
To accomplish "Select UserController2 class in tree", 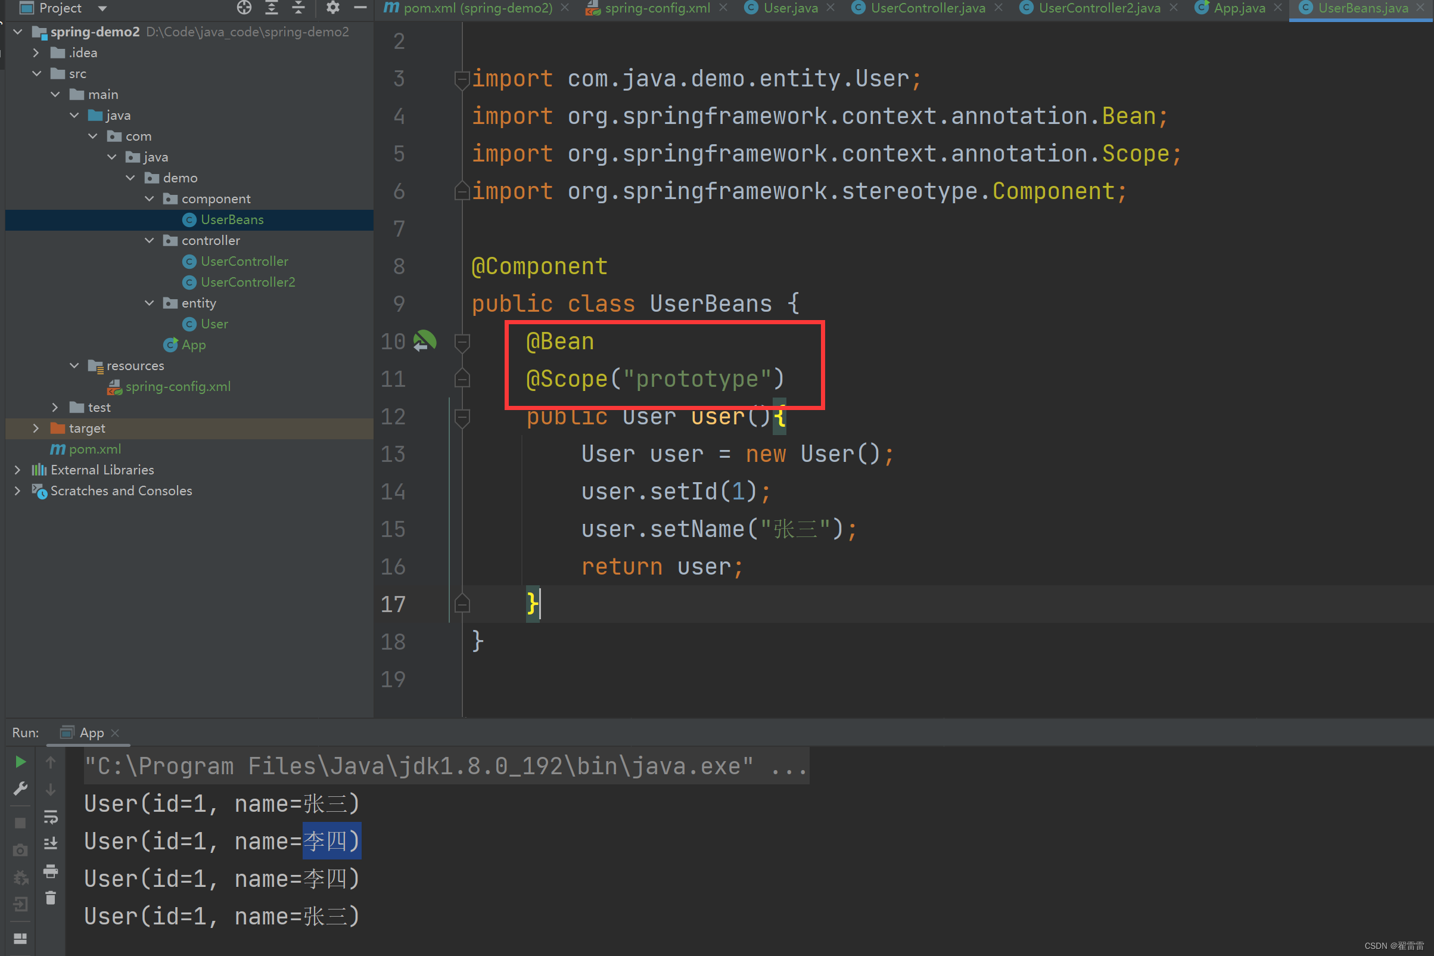I will point(247,282).
